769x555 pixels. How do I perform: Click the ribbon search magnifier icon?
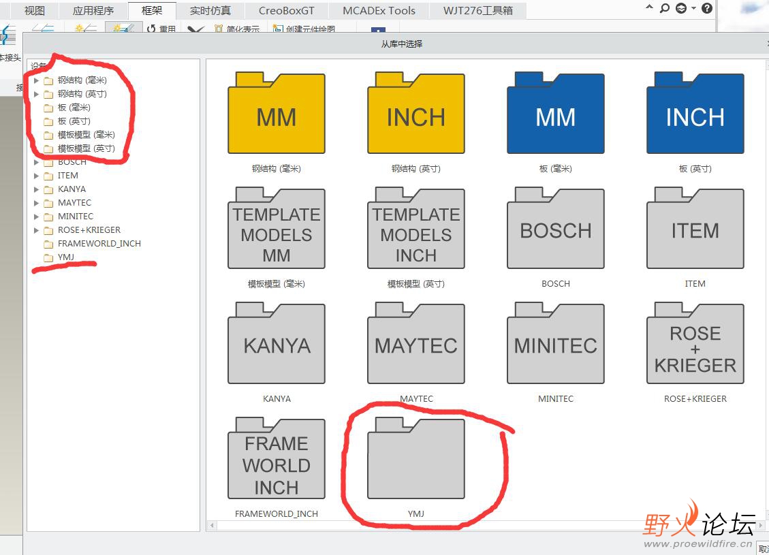pyautogui.click(x=665, y=8)
